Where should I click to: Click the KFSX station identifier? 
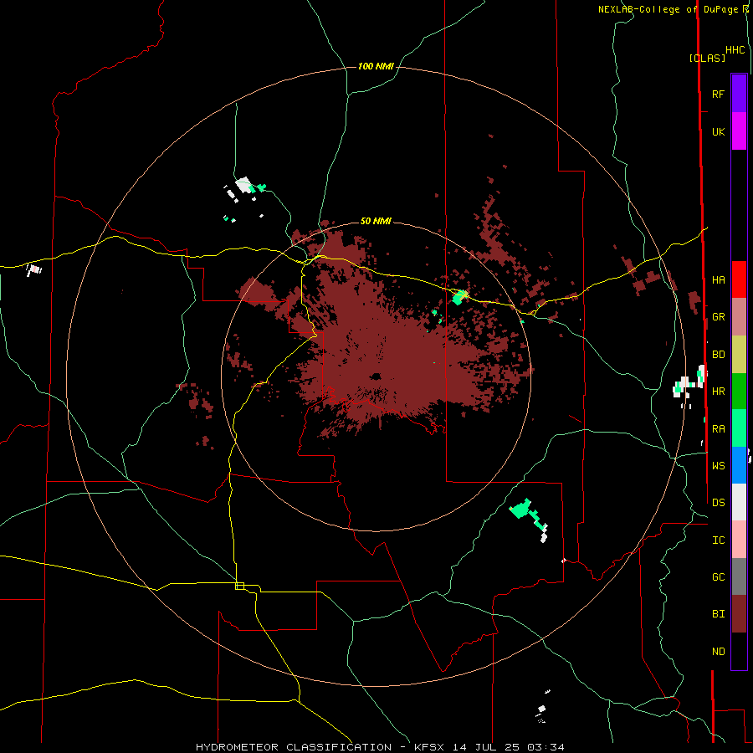429,747
